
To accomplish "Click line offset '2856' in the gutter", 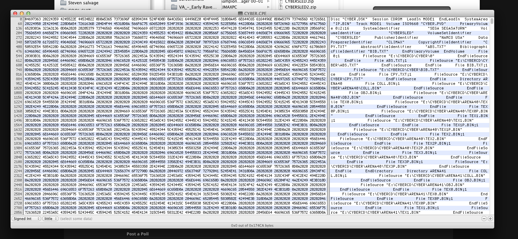I will tap(18, 213).
